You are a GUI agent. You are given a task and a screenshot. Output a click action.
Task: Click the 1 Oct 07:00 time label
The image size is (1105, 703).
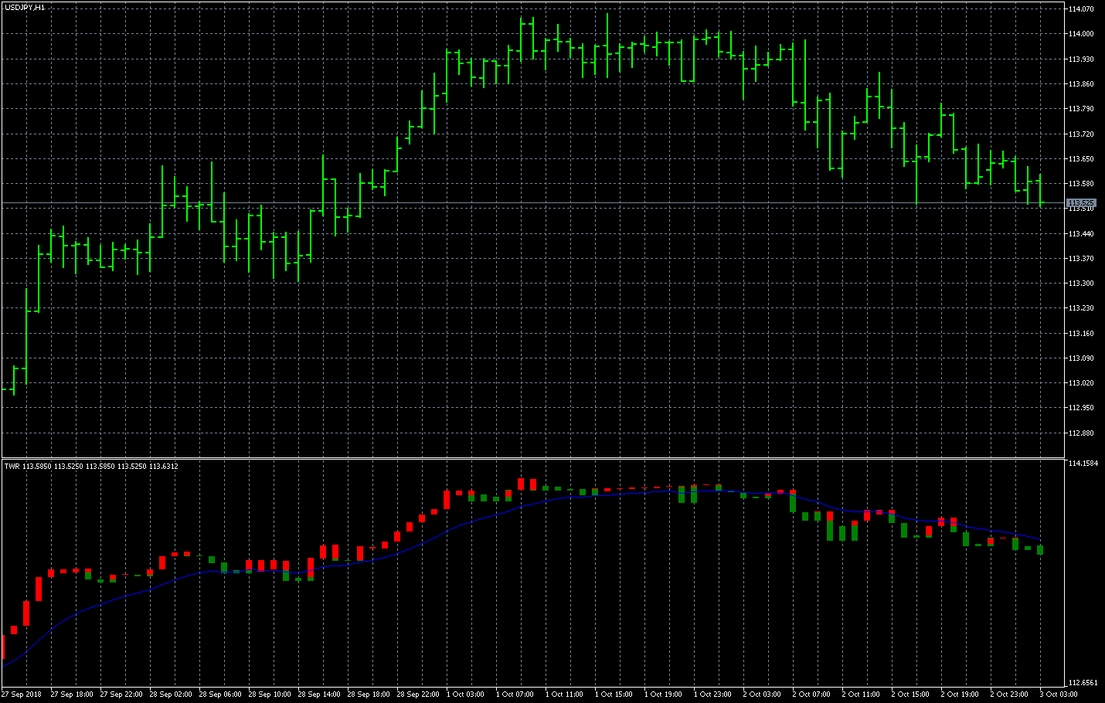pyautogui.click(x=515, y=694)
